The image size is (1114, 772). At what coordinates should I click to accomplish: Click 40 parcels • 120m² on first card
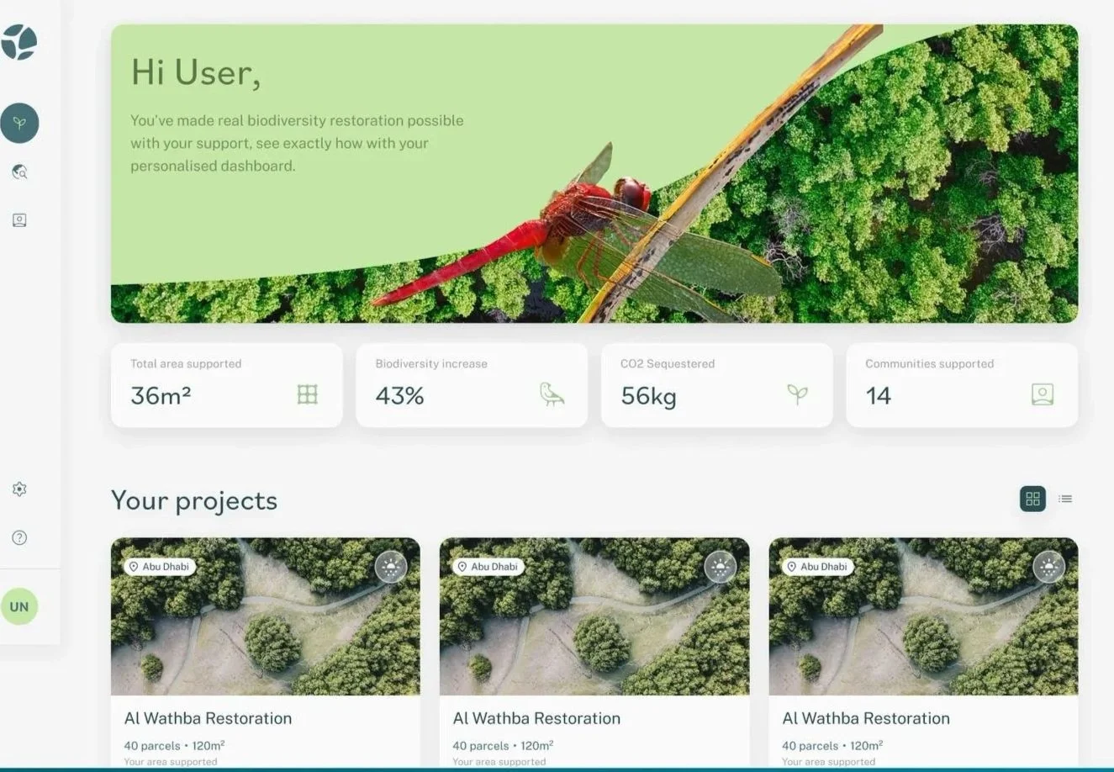coord(174,746)
